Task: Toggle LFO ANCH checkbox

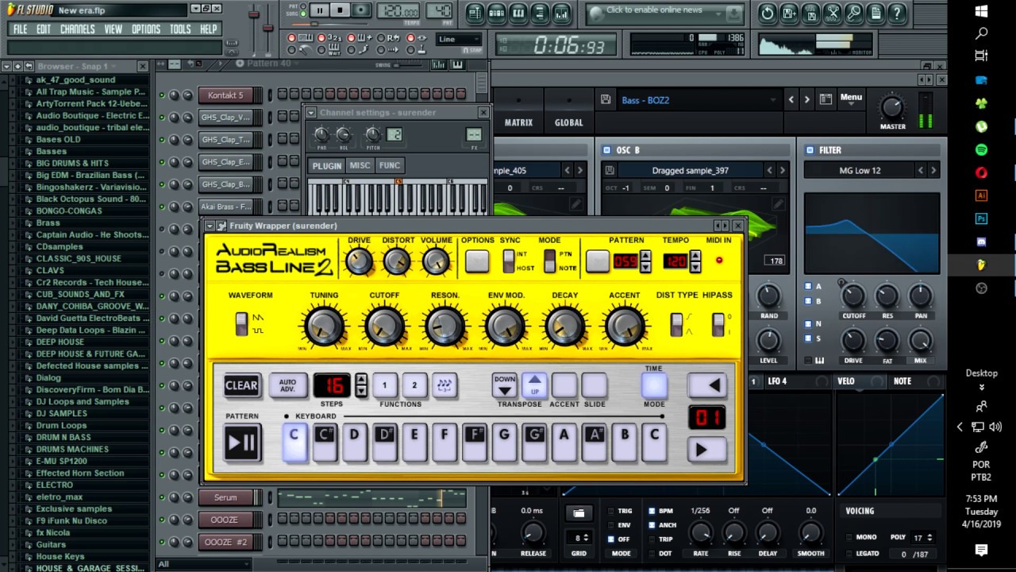Action: (x=651, y=525)
